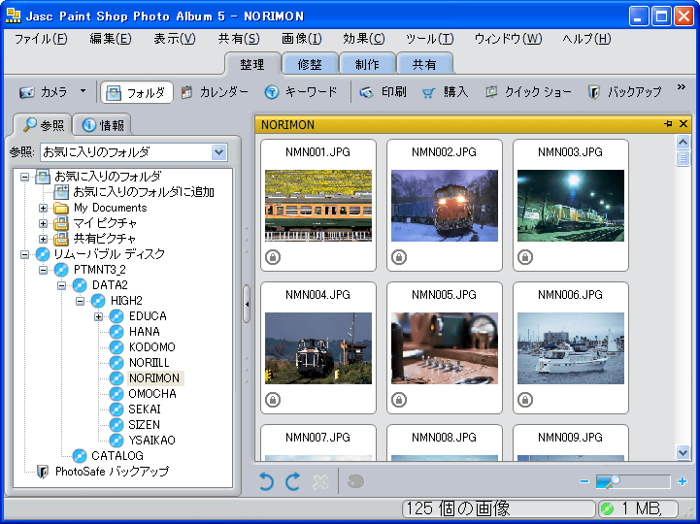Switch to the 情報 info tab
The height and width of the screenshot is (524, 700).
point(102,125)
